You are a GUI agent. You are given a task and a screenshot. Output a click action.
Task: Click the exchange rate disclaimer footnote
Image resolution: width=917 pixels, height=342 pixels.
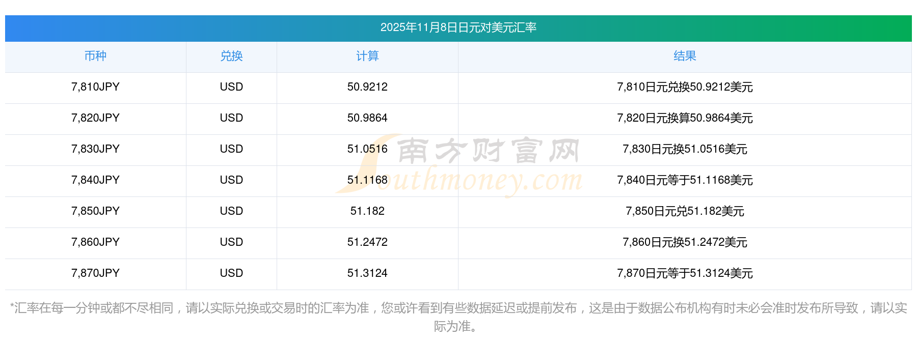point(459,317)
